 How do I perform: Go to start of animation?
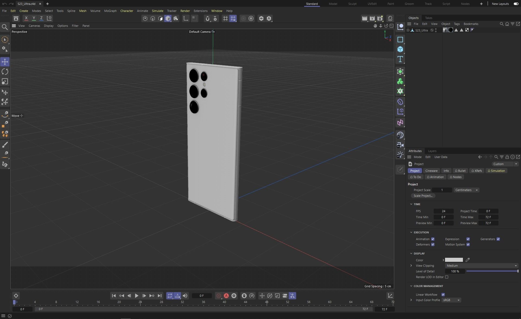[114, 296]
